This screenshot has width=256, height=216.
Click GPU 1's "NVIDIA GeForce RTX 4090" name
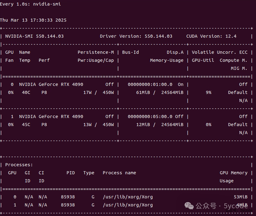coord(51,116)
